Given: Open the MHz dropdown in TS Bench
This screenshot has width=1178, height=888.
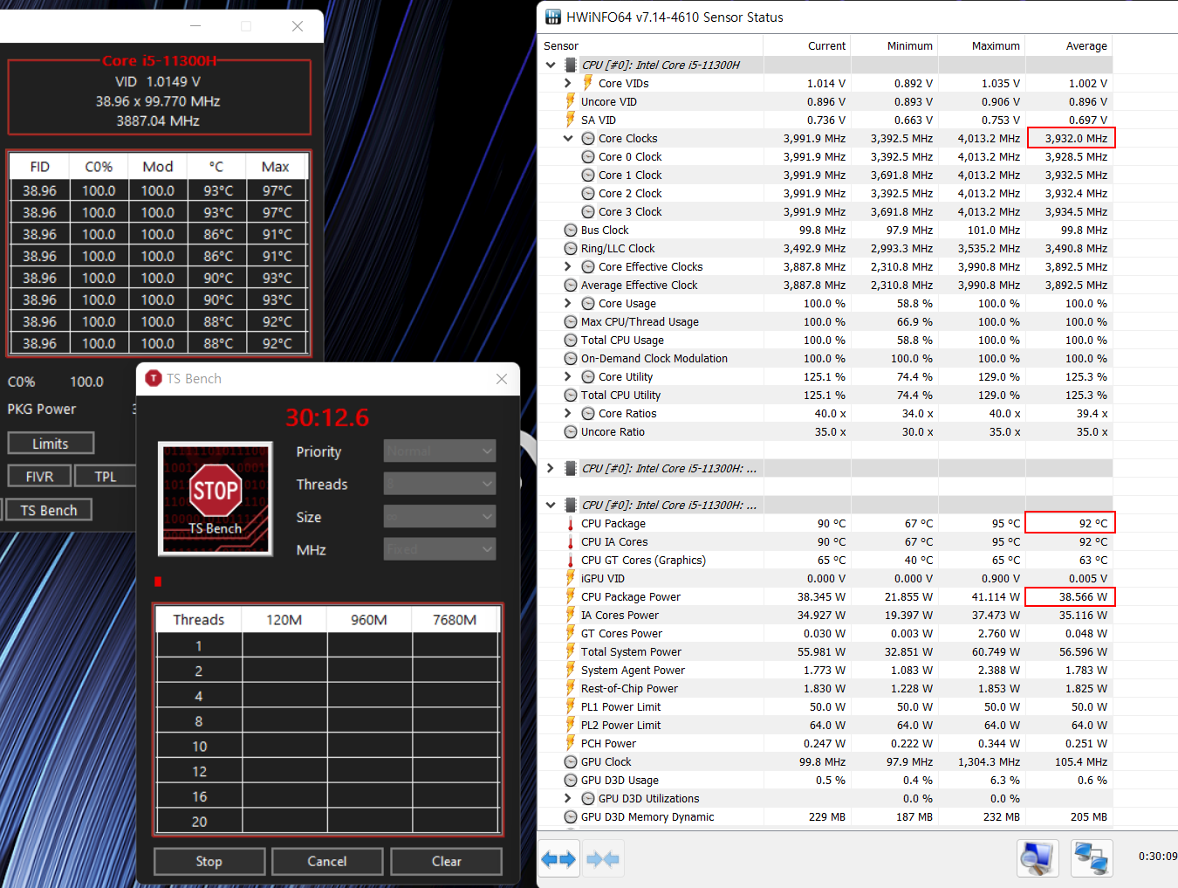Looking at the screenshot, I should tap(440, 549).
